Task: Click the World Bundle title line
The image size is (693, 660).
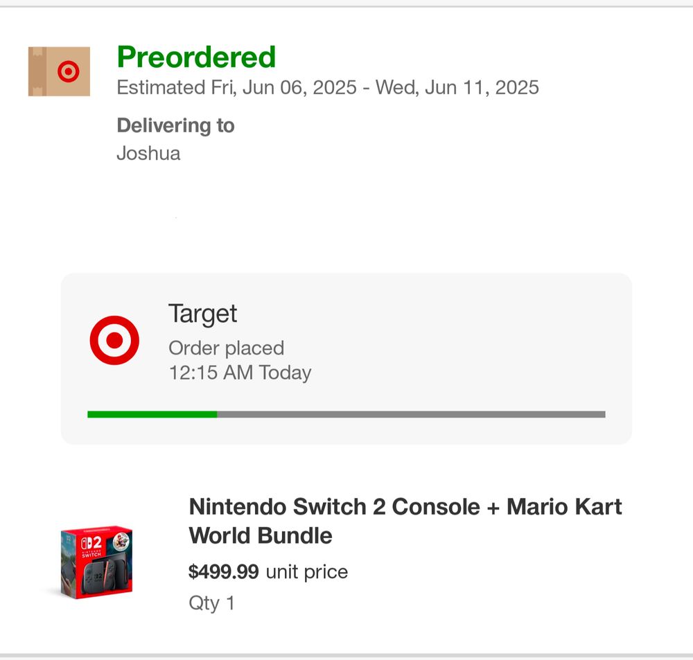Action: coord(261,535)
